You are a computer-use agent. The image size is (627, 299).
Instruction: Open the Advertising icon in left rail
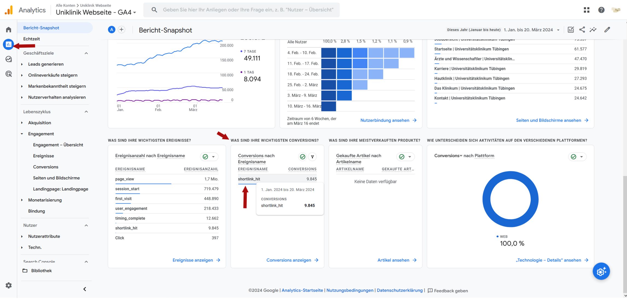click(8, 74)
